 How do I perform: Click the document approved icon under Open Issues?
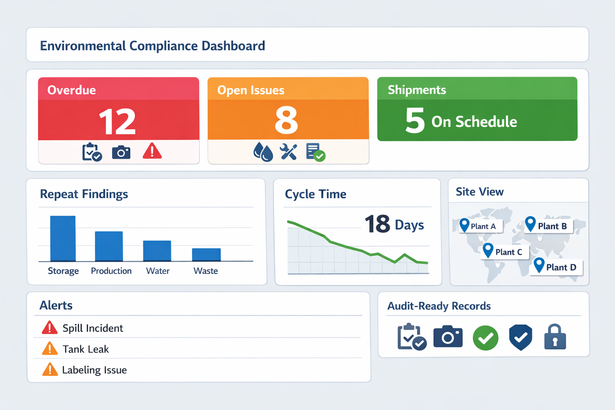click(x=316, y=152)
